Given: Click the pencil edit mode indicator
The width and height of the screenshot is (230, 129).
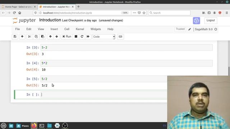Looking at the screenshot, I should (x=189, y=29).
